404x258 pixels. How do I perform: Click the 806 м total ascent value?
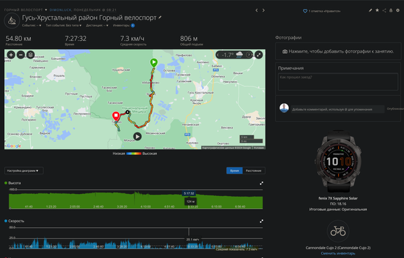[189, 38]
